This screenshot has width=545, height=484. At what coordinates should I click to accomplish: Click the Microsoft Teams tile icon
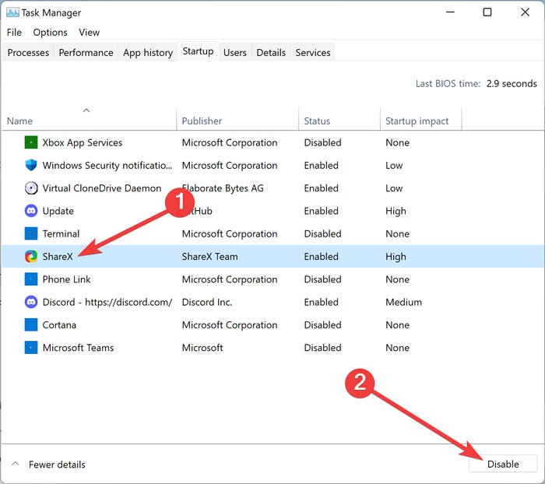coord(31,348)
